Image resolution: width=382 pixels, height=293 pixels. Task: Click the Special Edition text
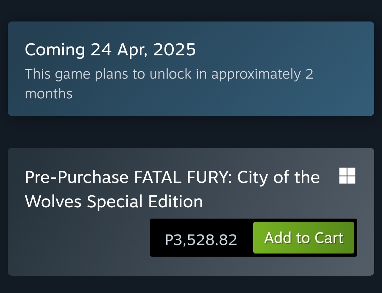145,202
